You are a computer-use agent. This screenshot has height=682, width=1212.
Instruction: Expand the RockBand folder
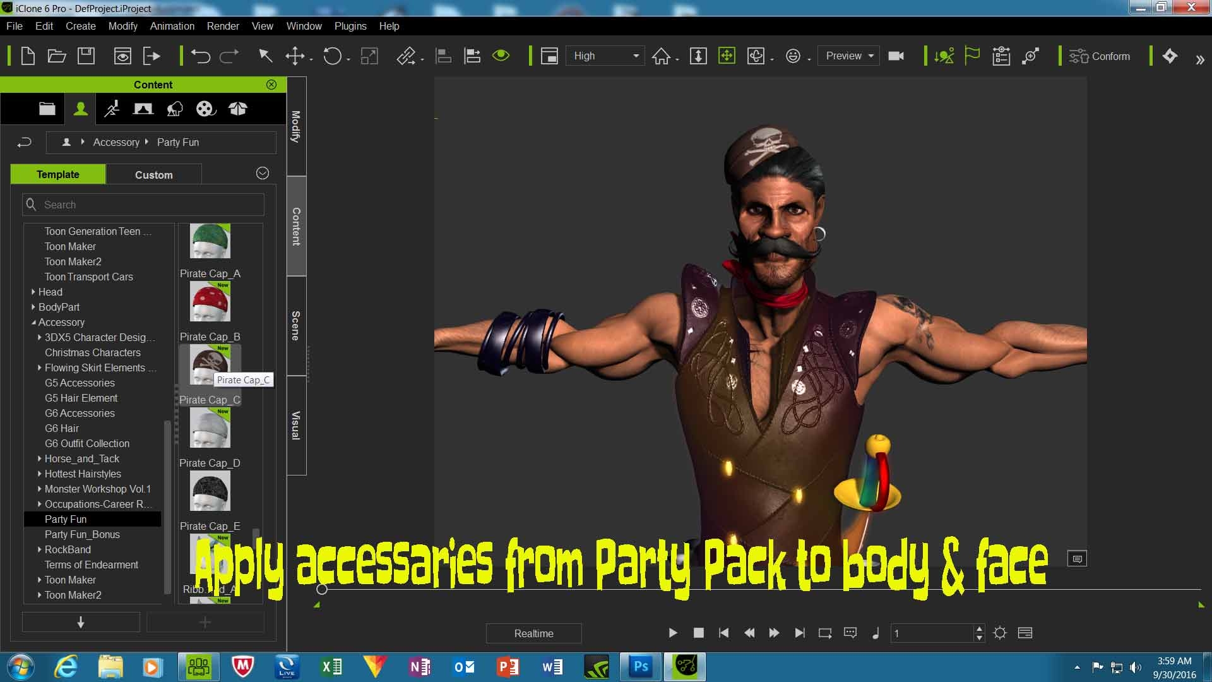click(x=39, y=549)
